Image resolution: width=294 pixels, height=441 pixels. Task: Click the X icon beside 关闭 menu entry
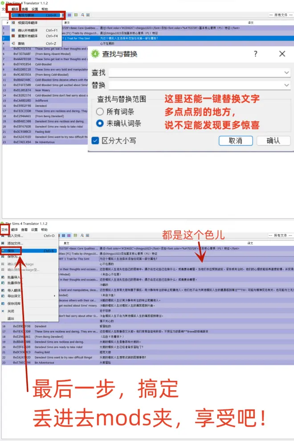point(3,311)
